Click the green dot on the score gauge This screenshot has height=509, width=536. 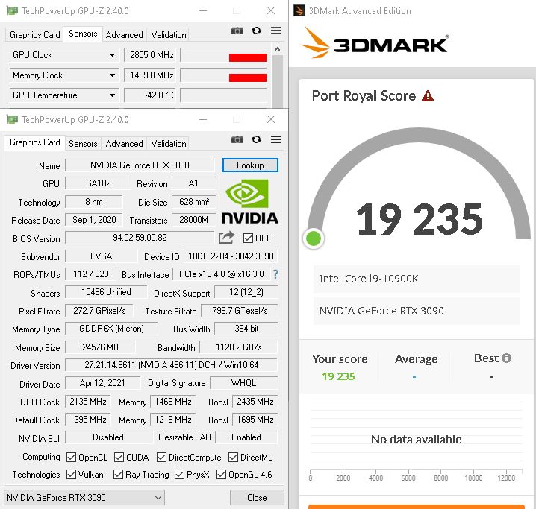click(x=314, y=238)
